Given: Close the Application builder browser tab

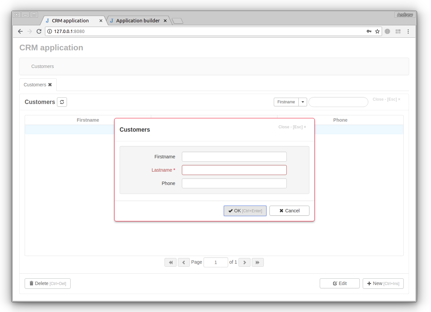Looking at the screenshot, I should (x=165, y=21).
